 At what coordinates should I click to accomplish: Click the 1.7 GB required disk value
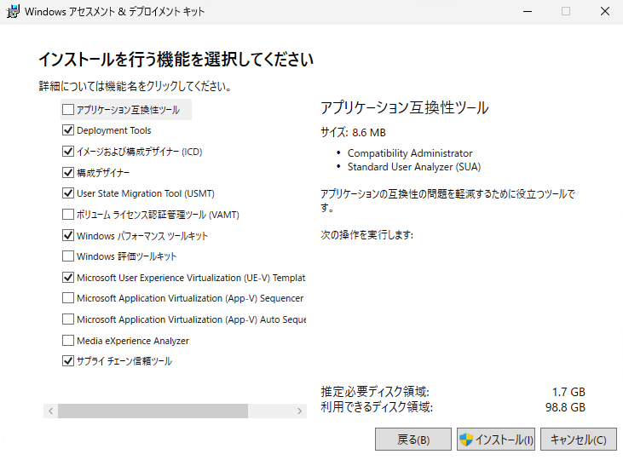[568, 392]
